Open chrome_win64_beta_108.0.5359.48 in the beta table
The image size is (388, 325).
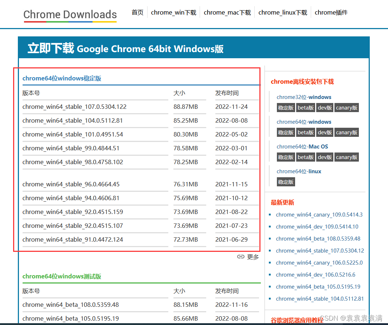[71, 305]
